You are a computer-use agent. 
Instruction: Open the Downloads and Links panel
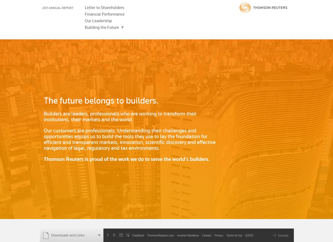68,235
